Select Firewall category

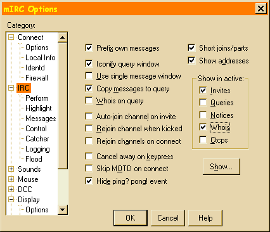37,78
